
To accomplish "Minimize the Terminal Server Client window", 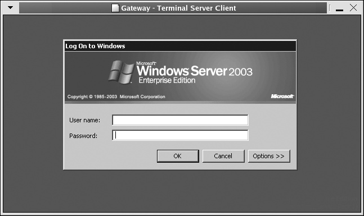I will tap(339, 10).
